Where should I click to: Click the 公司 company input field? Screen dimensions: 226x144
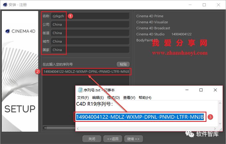pos(90,24)
